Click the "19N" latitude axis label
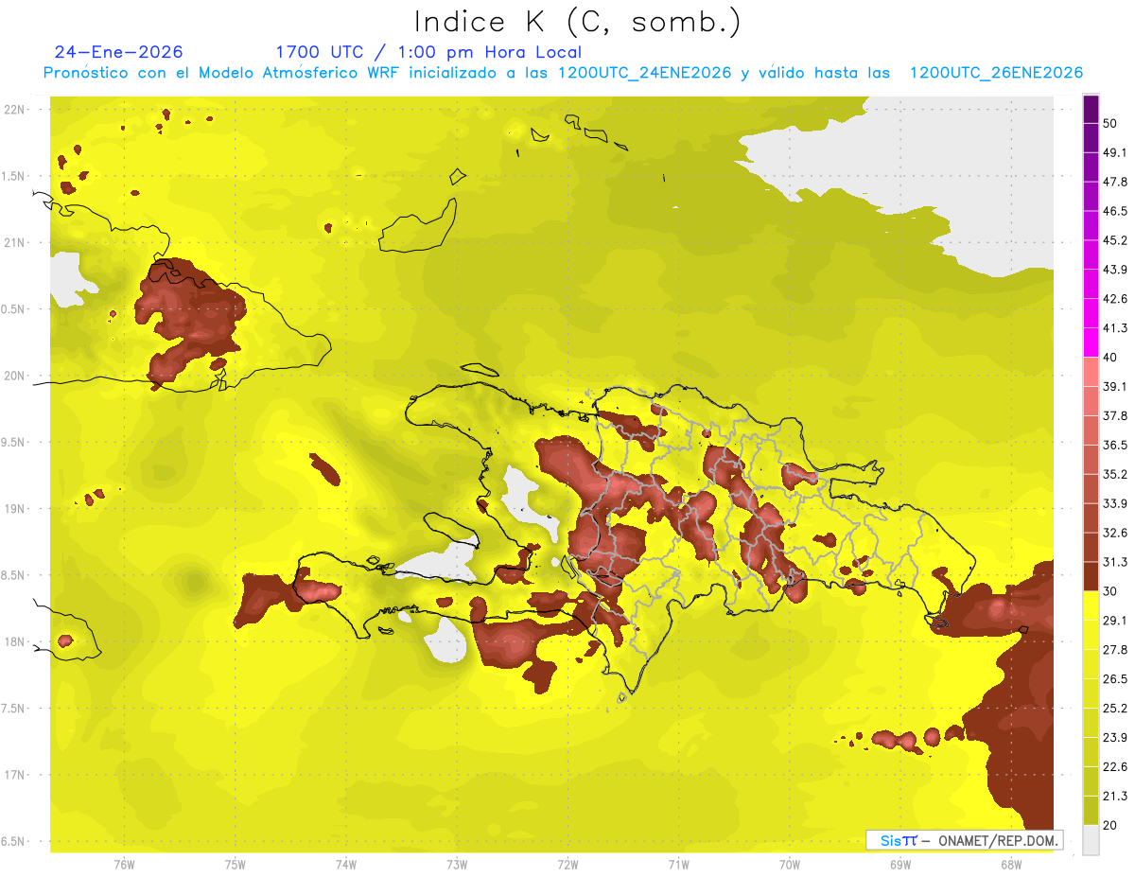Image resolution: width=1135 pixels, height=877 pixels. point(15,509)
